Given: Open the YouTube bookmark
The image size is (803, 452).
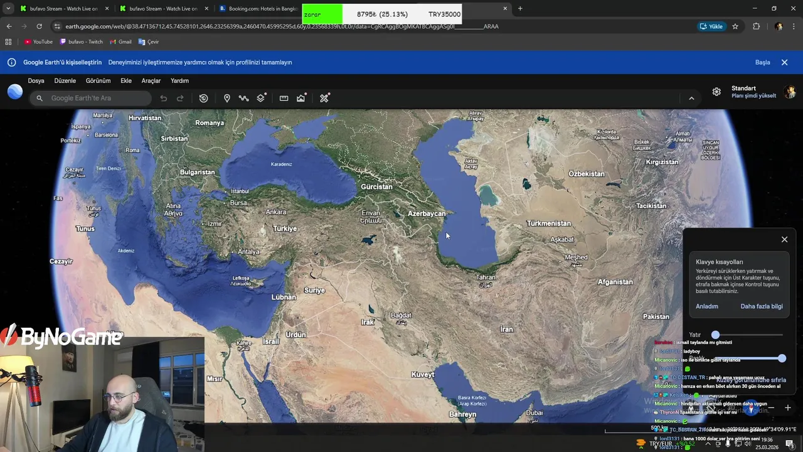Looking at the screenshot, I should coord(39,41).
